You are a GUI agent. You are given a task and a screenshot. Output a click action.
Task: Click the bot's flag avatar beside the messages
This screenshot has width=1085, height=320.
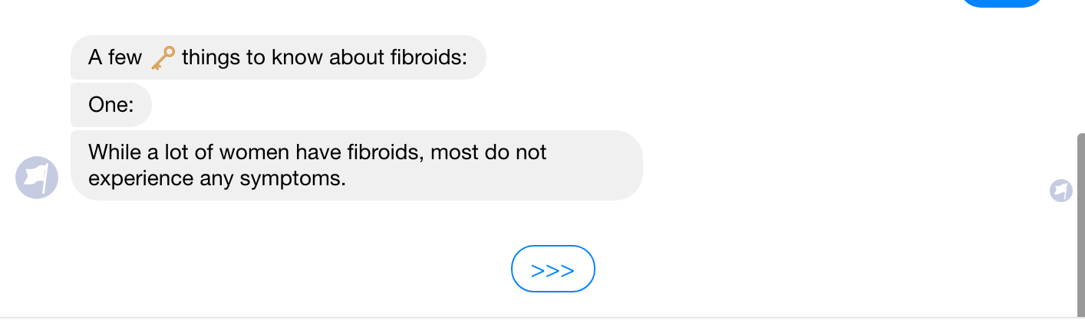pos(37,178)
